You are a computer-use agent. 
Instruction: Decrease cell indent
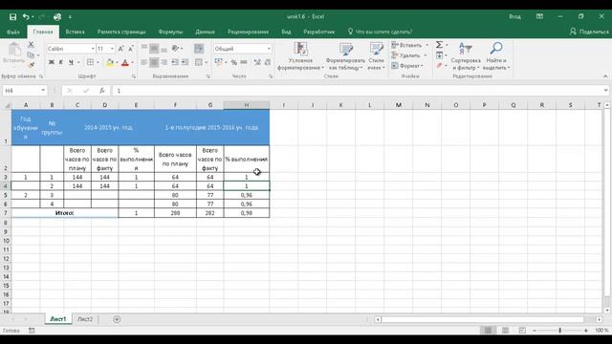pyautogui.click(x=175, y=62)
